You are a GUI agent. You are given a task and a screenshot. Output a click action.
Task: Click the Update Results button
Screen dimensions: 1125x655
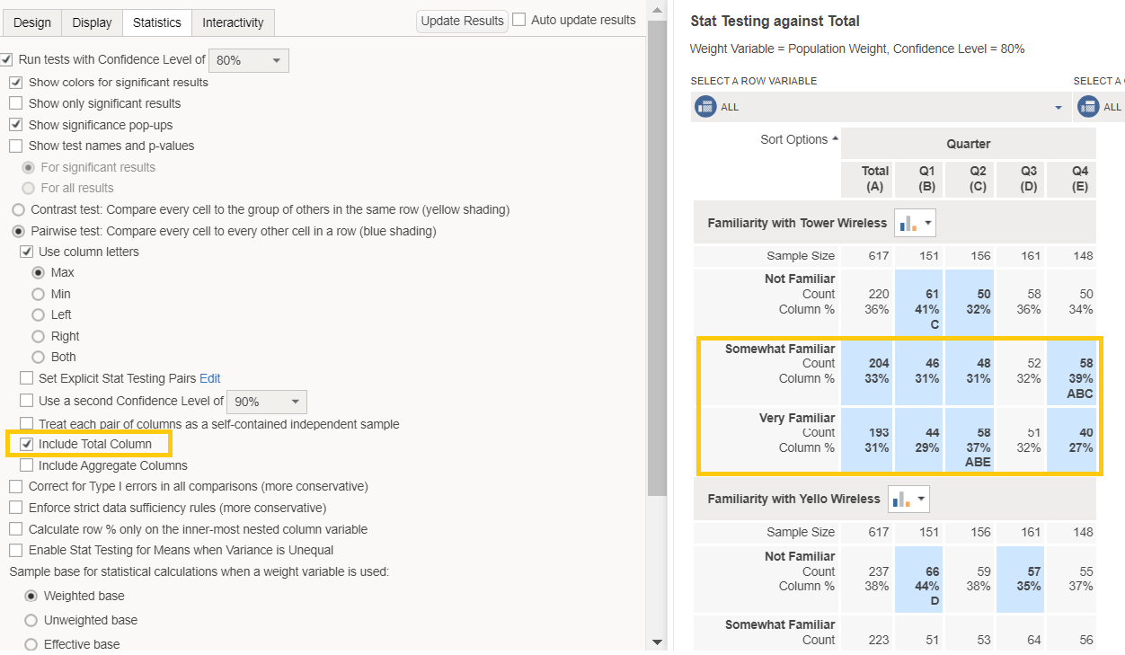(462, 21)
